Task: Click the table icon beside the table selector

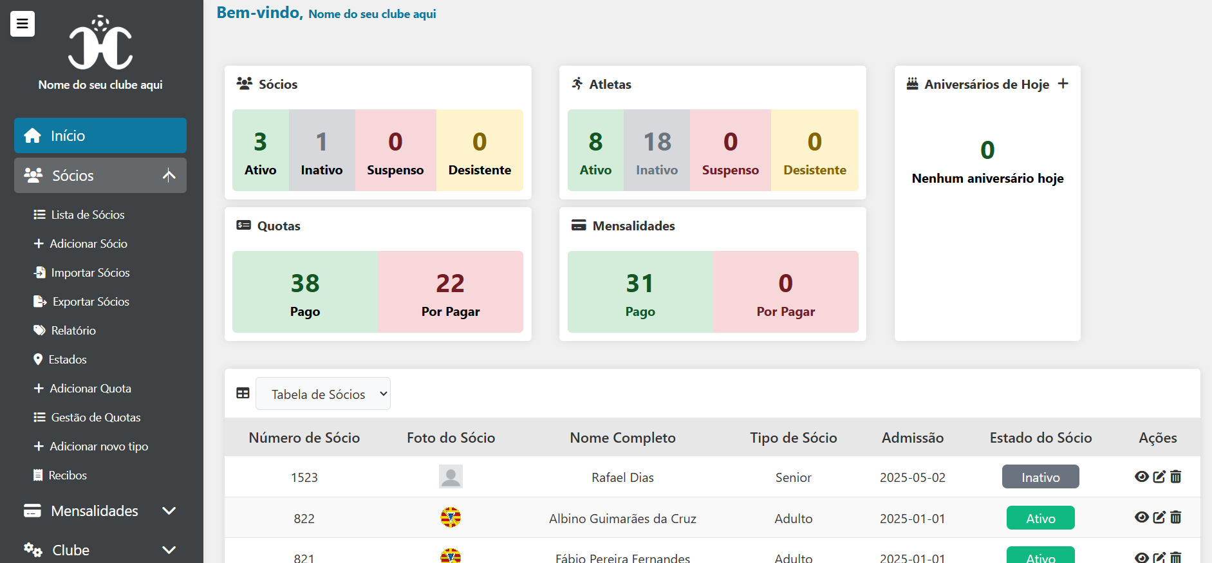Action: [243, 393]
